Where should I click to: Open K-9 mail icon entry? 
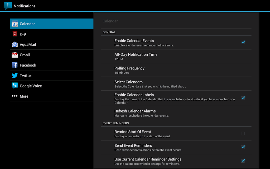(x=15, y=34)
